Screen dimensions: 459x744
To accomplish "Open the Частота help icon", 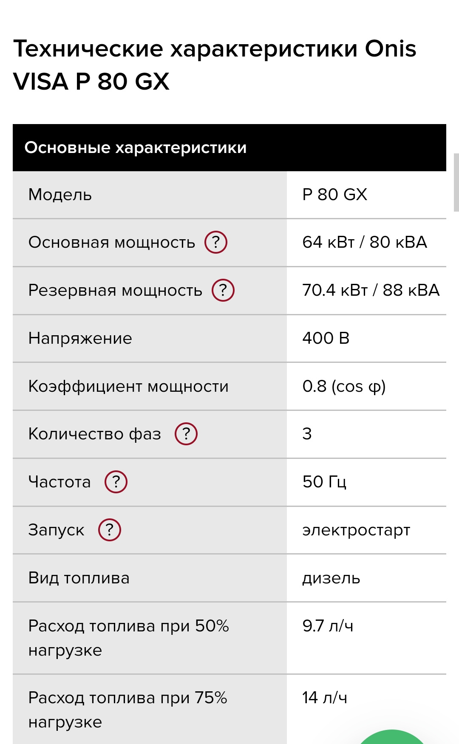I will [116, 482].
